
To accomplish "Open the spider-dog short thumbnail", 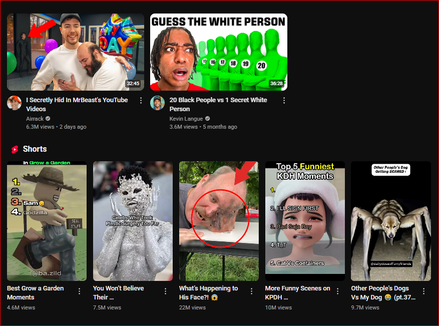I will 391,221.
